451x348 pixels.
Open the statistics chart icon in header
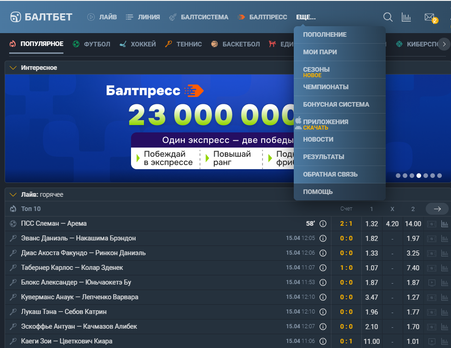(406, 17)
